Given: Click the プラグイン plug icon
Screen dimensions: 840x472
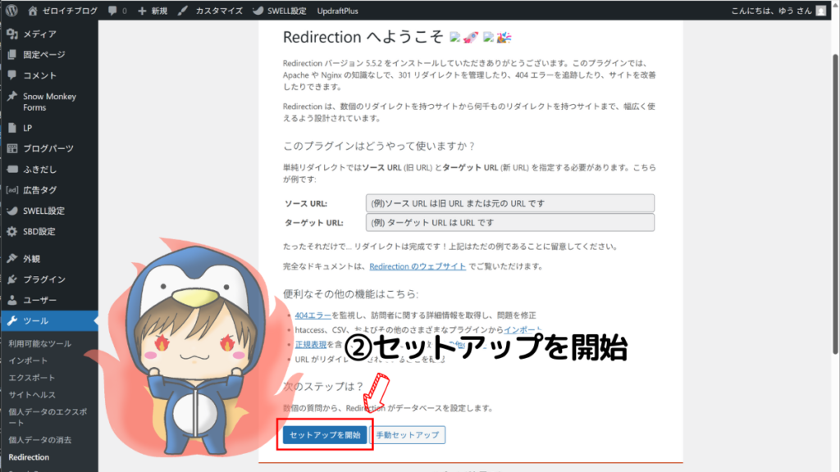Looking at the screenshot, I should click(x=12, y=279).
